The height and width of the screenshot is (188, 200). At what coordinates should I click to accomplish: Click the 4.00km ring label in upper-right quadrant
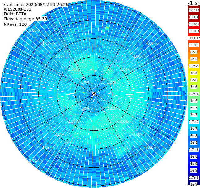(x=152, y=43)
